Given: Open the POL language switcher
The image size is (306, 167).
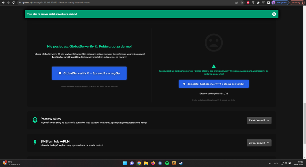Looking at the screenshot, I should (x=276, y=163).
